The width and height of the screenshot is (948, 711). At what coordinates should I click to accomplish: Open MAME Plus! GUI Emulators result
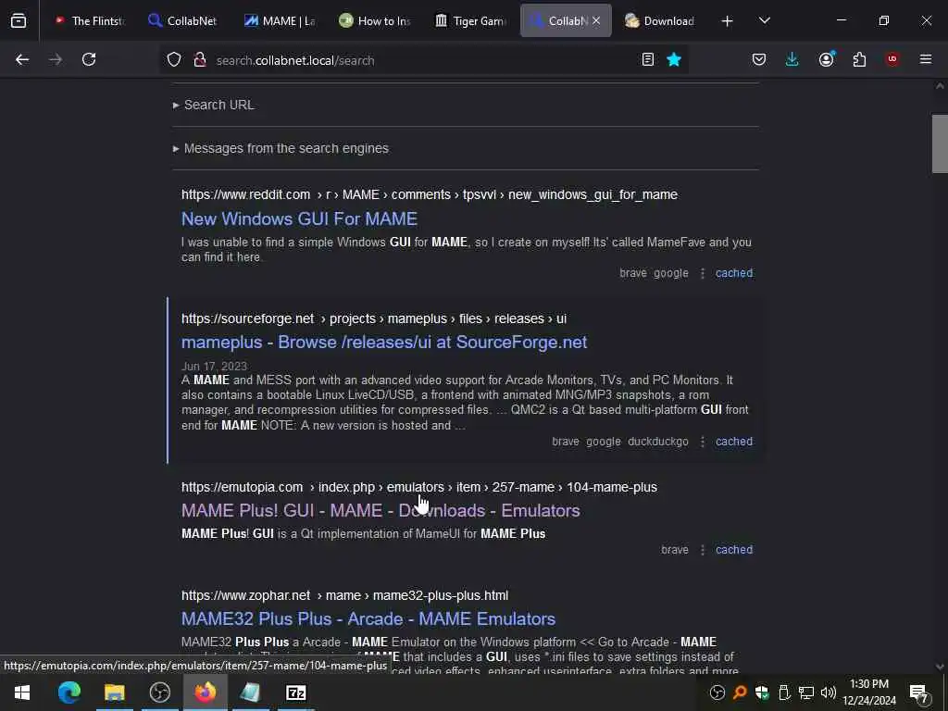(x=380, y=510)
